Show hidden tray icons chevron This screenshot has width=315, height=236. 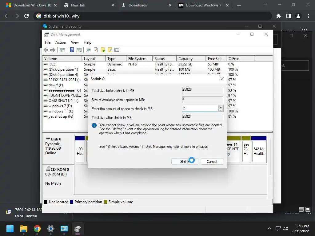pos(269,229)
